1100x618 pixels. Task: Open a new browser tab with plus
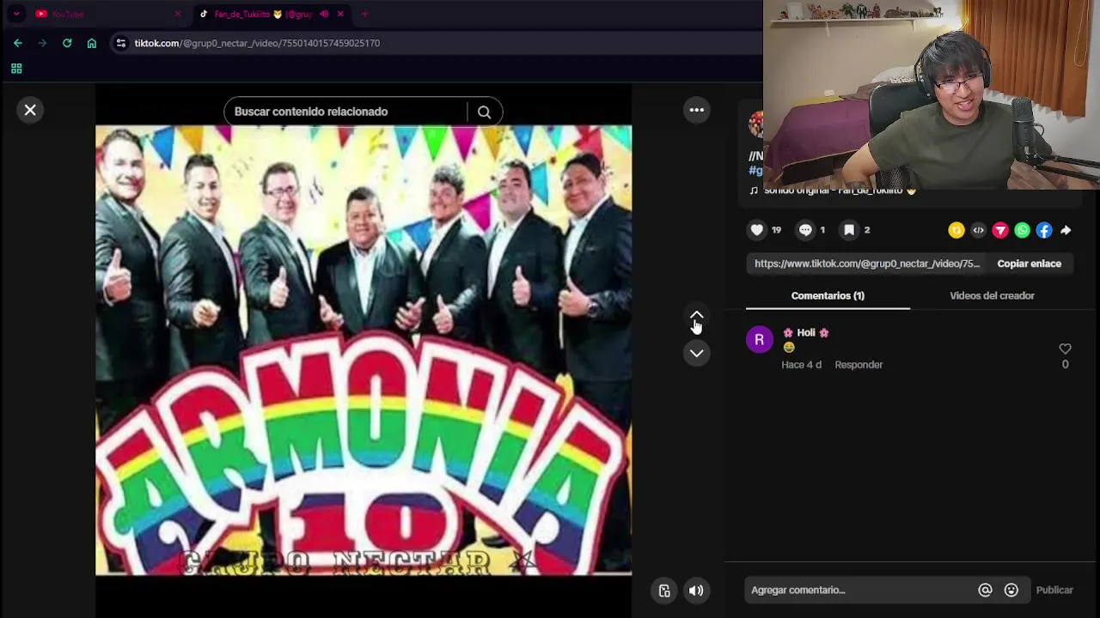(x=364, y=14)
